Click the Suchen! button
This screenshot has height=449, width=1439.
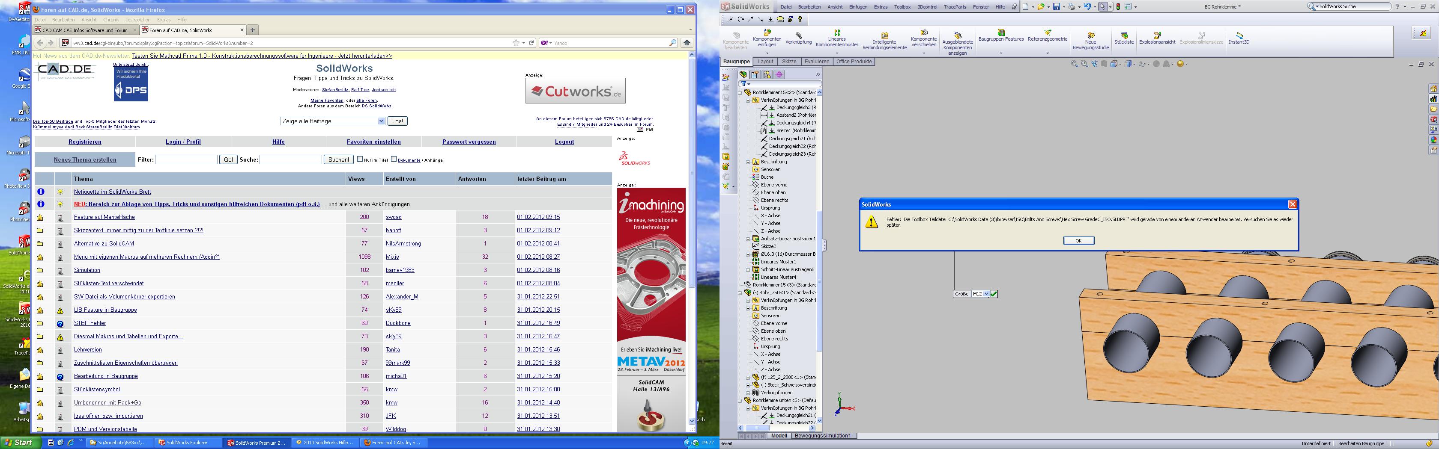pyautogui.click(x=338, y=160)
